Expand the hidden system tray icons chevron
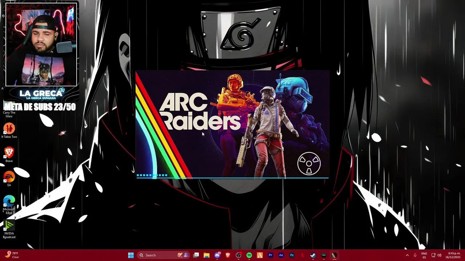This screenshot has width=465, height=261. click(x=407, y=255)
